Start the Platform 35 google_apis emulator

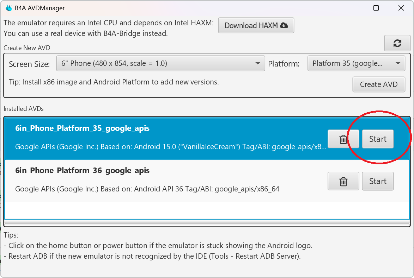pos(378,139)
